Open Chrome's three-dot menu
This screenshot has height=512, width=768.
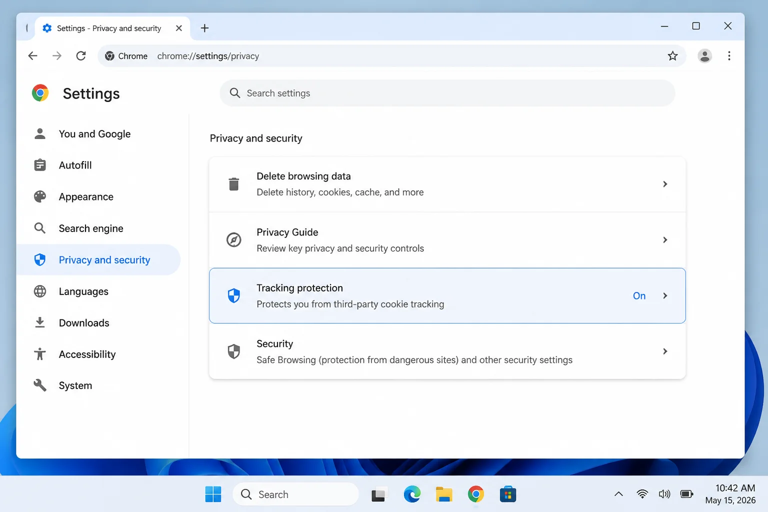(729, 56)
